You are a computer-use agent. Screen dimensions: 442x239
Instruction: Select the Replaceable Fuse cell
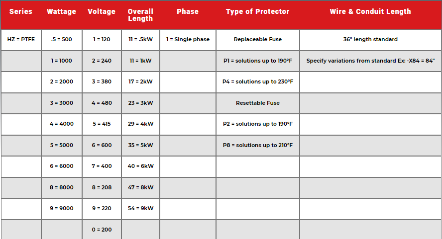257,39
